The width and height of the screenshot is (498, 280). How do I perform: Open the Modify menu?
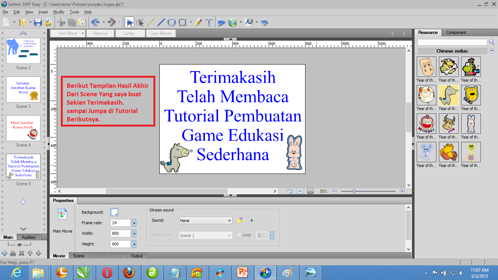pos(59,12)
